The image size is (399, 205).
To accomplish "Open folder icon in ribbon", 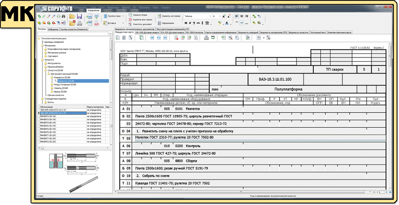I will (x=72, y=16).
